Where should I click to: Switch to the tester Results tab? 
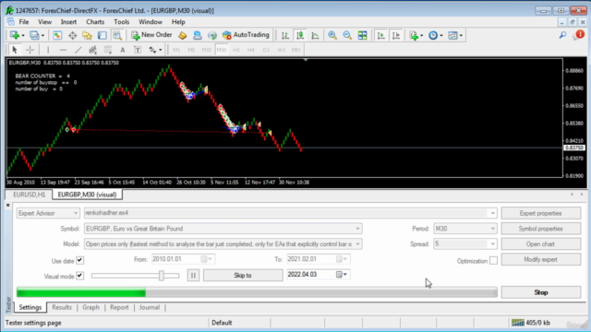point(62,307)
